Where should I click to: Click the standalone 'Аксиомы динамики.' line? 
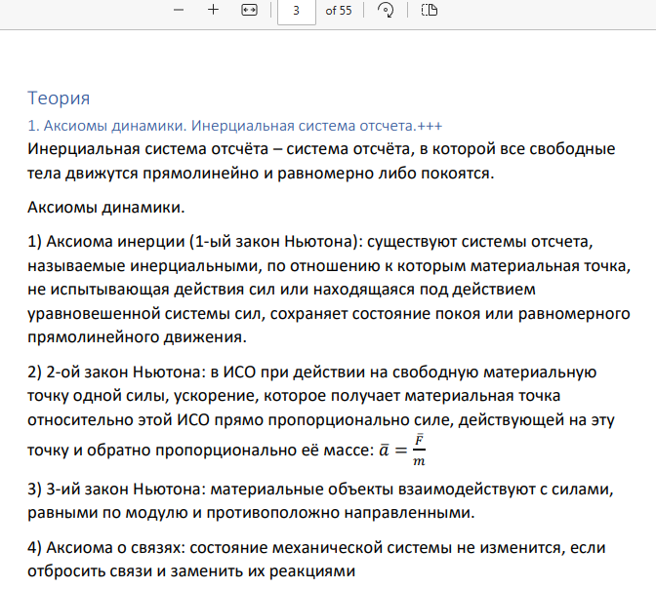pyautogui.click(x=105, y=207)
